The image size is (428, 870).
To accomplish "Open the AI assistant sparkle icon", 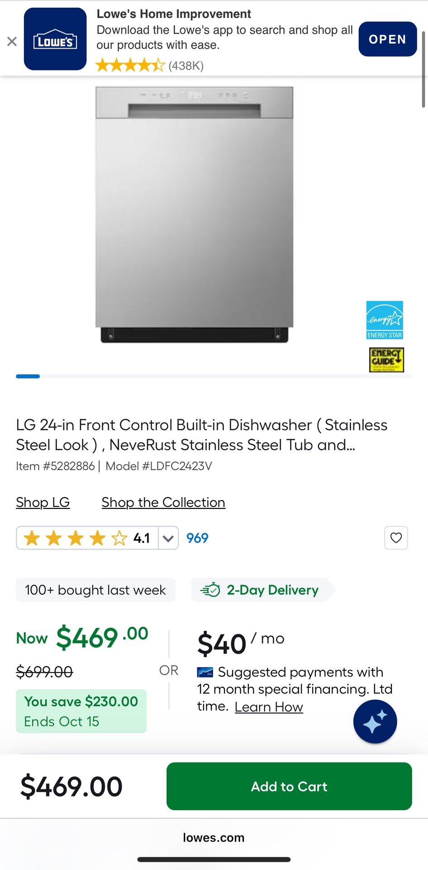I will pos(375,721).
